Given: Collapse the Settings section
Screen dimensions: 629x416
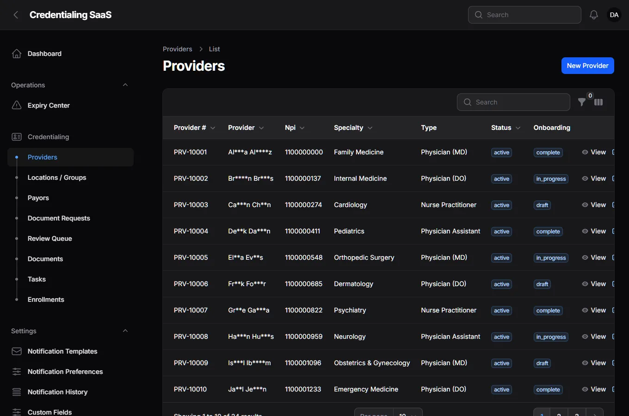Looking at the screenshot, I should (x=125, y=331).
